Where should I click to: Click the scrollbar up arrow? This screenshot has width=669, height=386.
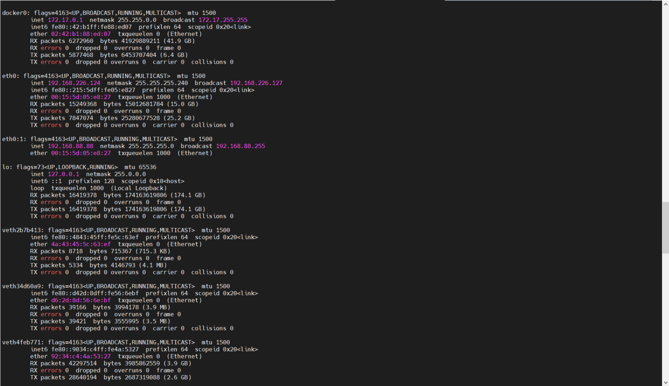coord(665,4)
